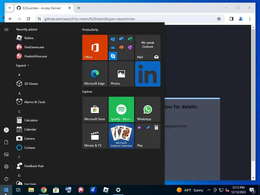
Task: Open Documents from Start sidebar
Action: pyautogui.click(x=6, y=142)
